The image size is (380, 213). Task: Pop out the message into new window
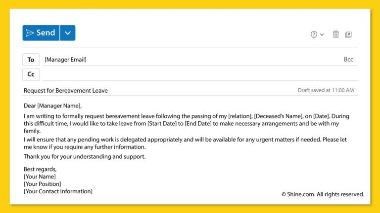pyautogui.click(x=348, y=35)
